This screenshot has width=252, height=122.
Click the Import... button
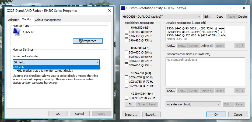pos(131,115)
